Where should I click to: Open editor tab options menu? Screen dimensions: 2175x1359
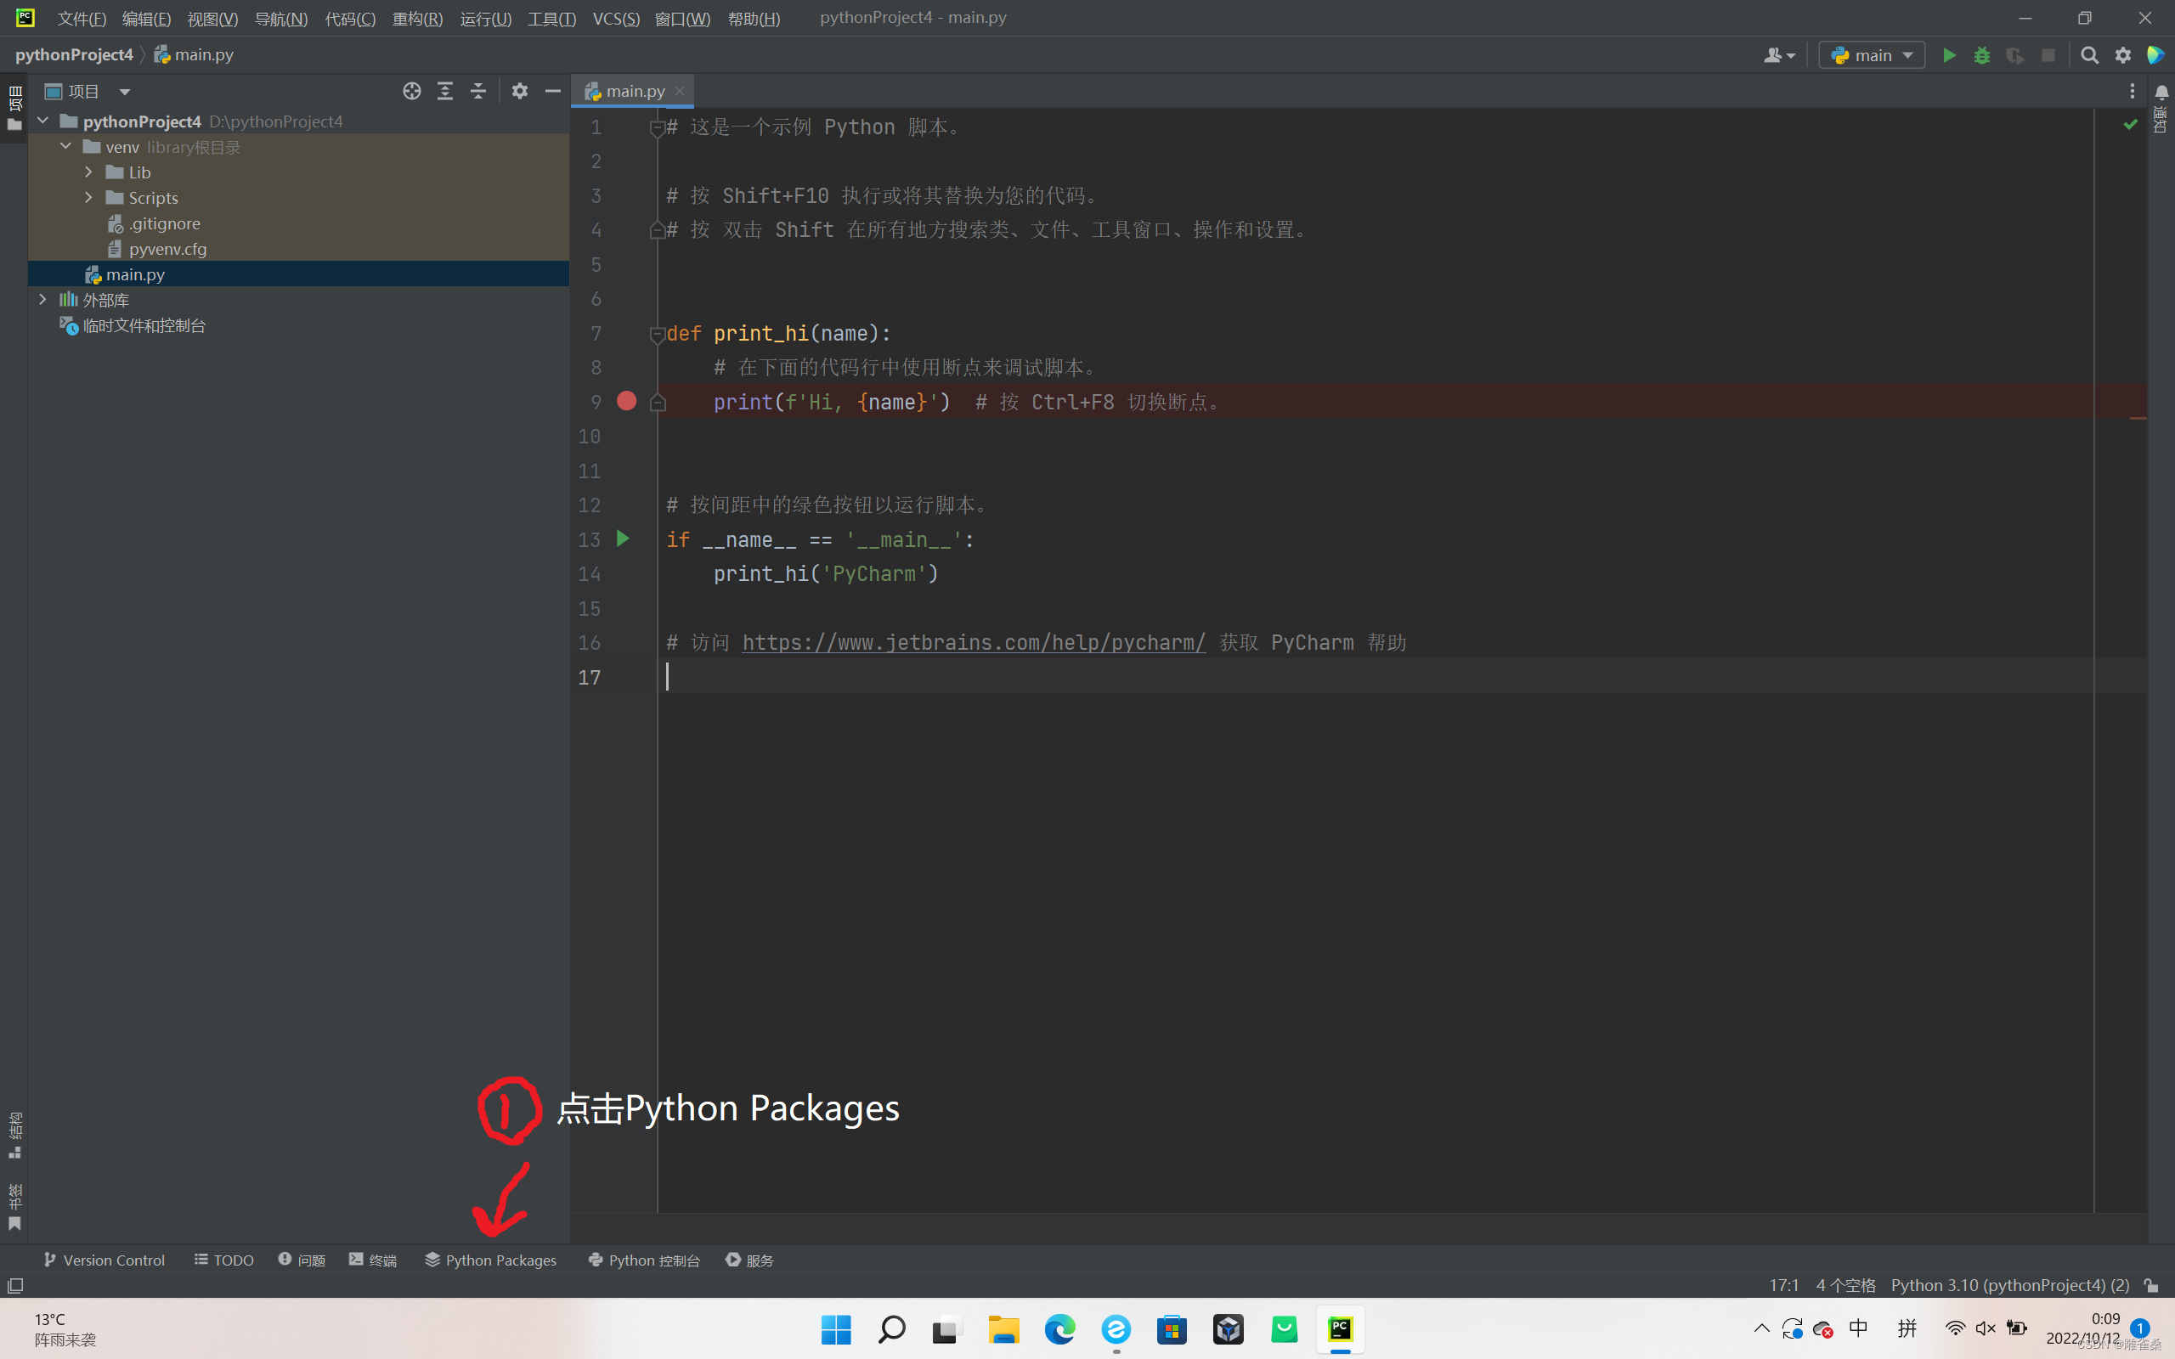[2132, 91]
